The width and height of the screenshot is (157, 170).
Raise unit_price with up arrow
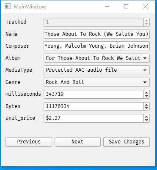[146, 116]
